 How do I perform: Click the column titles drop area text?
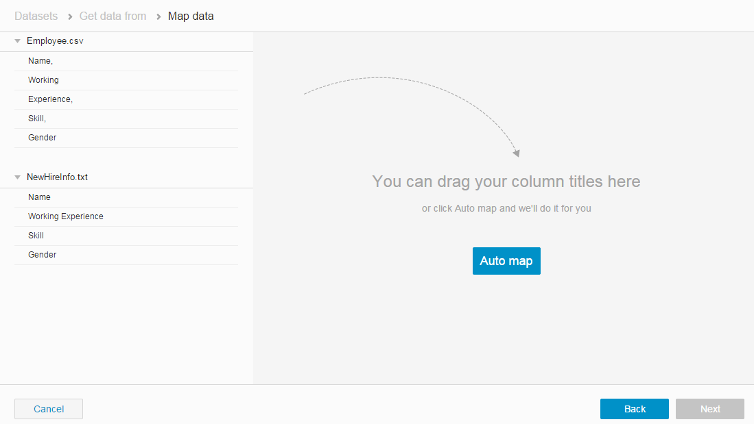(x=506, y=182)
